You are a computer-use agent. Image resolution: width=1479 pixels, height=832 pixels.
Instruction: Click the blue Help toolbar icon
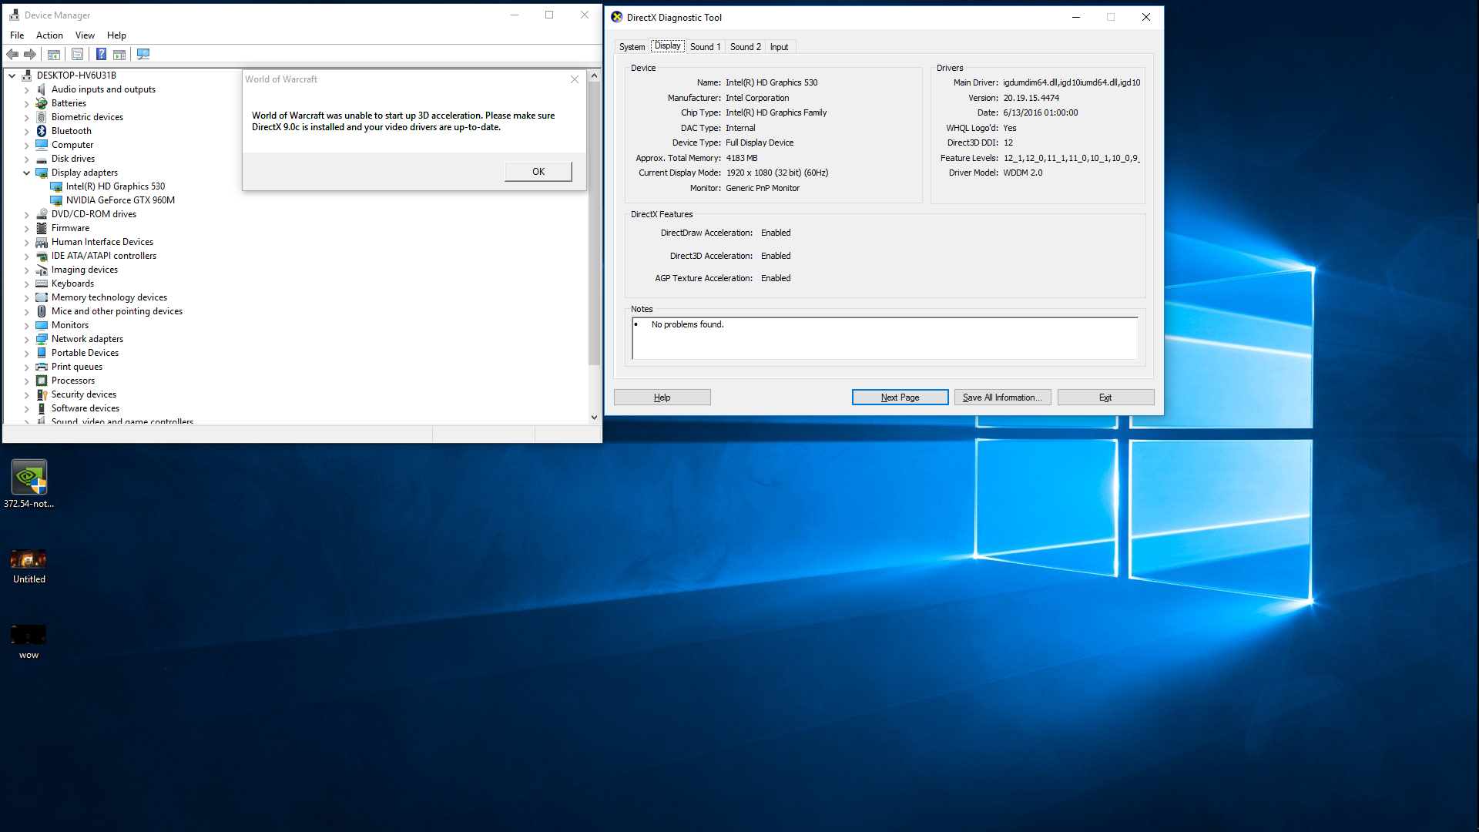click(x=101, y=54)
